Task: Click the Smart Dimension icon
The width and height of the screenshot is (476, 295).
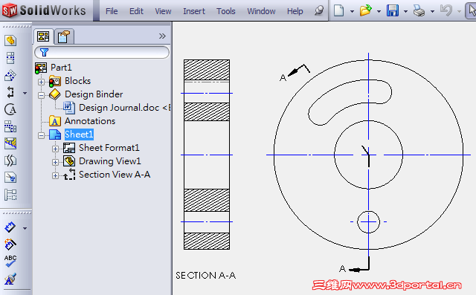Action: [x=10, y=227]
